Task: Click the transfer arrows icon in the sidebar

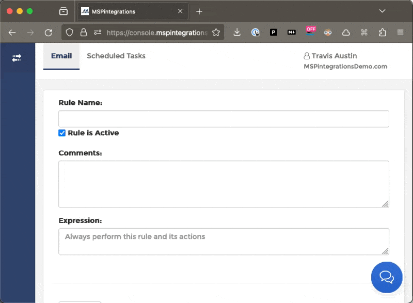Action: 17,58
